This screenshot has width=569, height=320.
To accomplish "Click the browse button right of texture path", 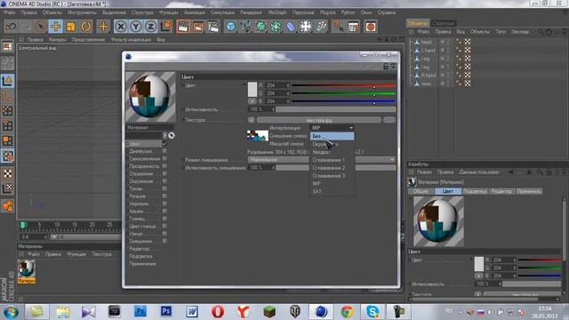I will point(389,120).
